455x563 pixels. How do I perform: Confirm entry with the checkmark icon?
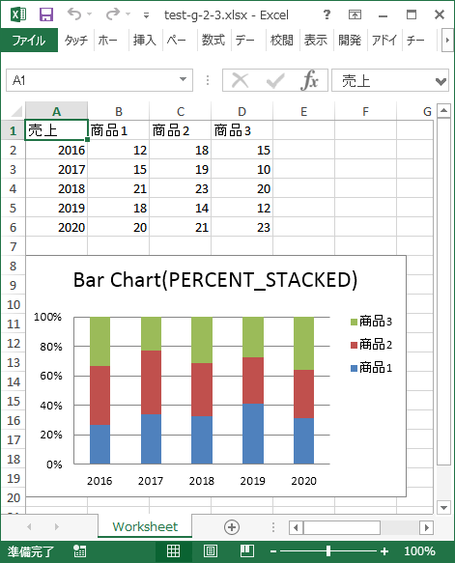coord(275,80)
